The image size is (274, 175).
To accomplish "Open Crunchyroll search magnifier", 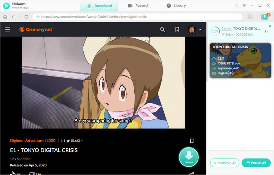I will (163, 29).
